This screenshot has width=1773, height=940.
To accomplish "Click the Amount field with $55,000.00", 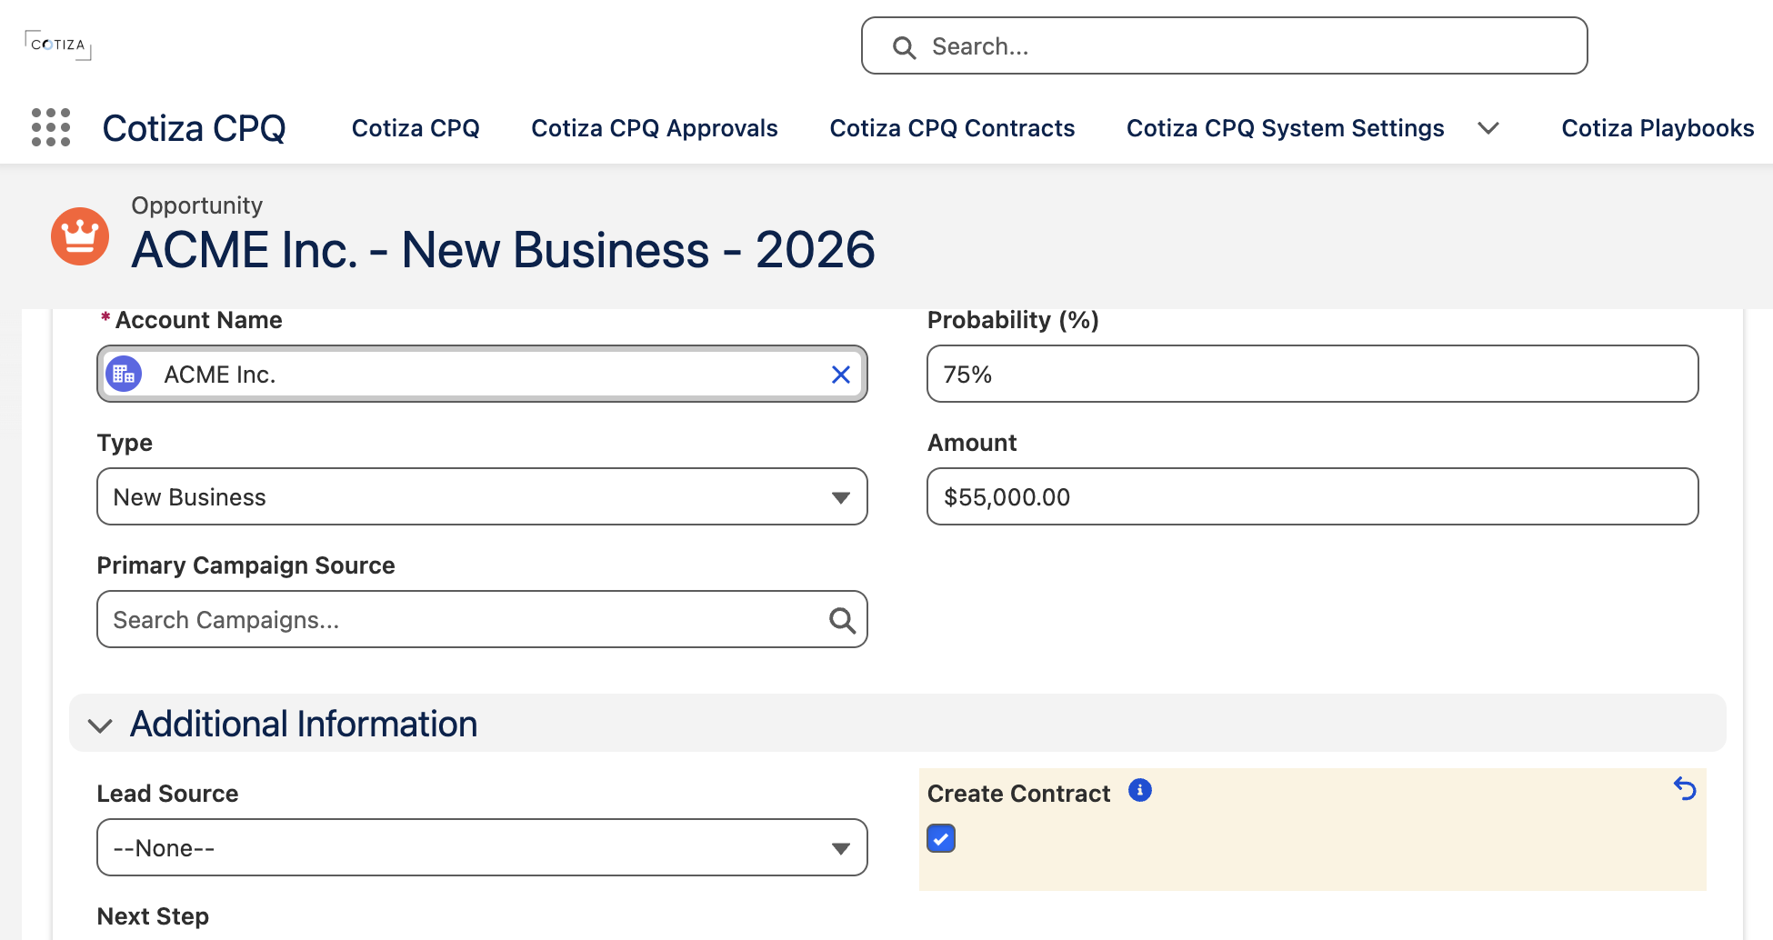I will tap(1313, 496).
